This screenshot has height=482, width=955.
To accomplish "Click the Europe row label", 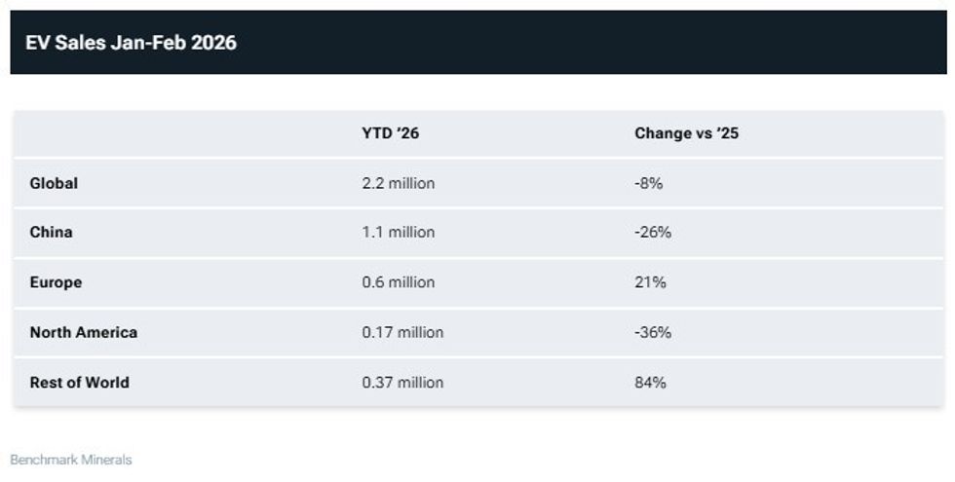I will coord(56,282).
